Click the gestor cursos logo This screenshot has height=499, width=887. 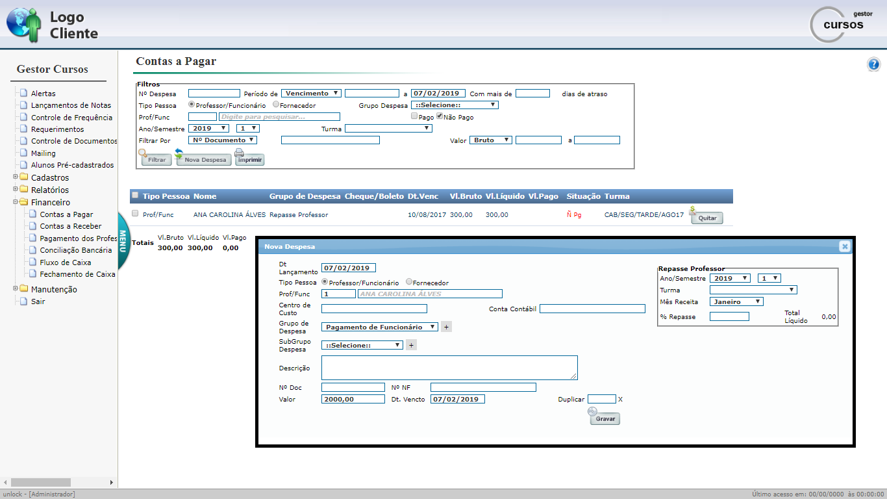tap(842, 24)
